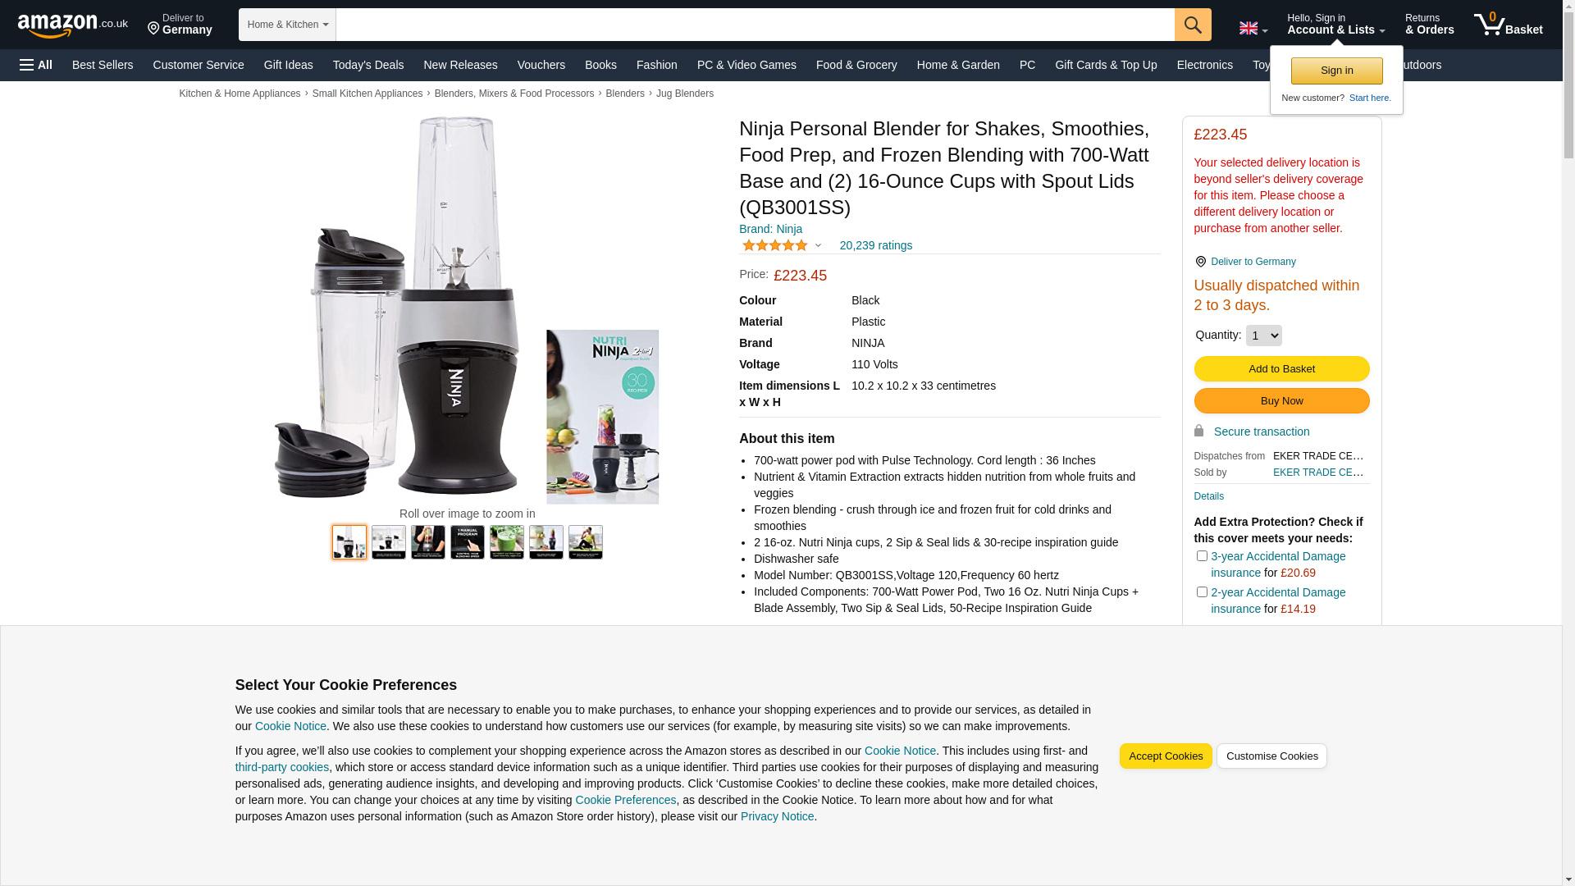The width and height of the screenshot is (1575, 886).
Task: Expand the Home & Kitchen search category dropdown
Action: [287, 25]
